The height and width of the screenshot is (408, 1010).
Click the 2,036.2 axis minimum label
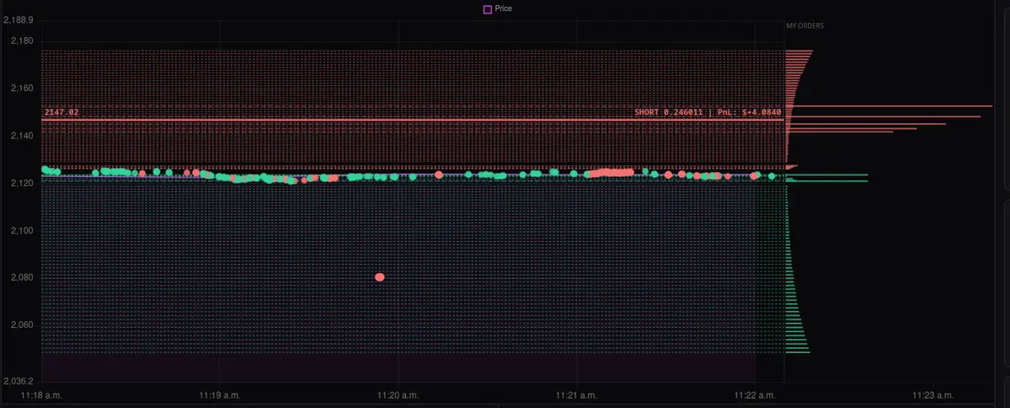[x=18, y=382]
